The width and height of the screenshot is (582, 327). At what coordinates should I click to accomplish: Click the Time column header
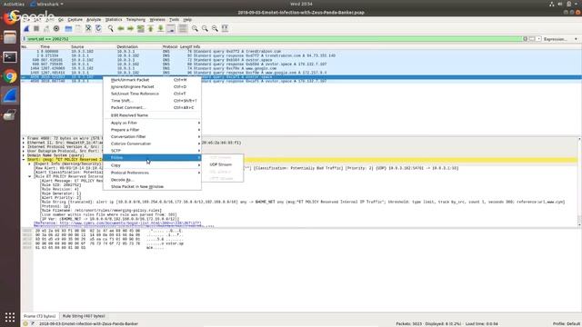[45, 46]
